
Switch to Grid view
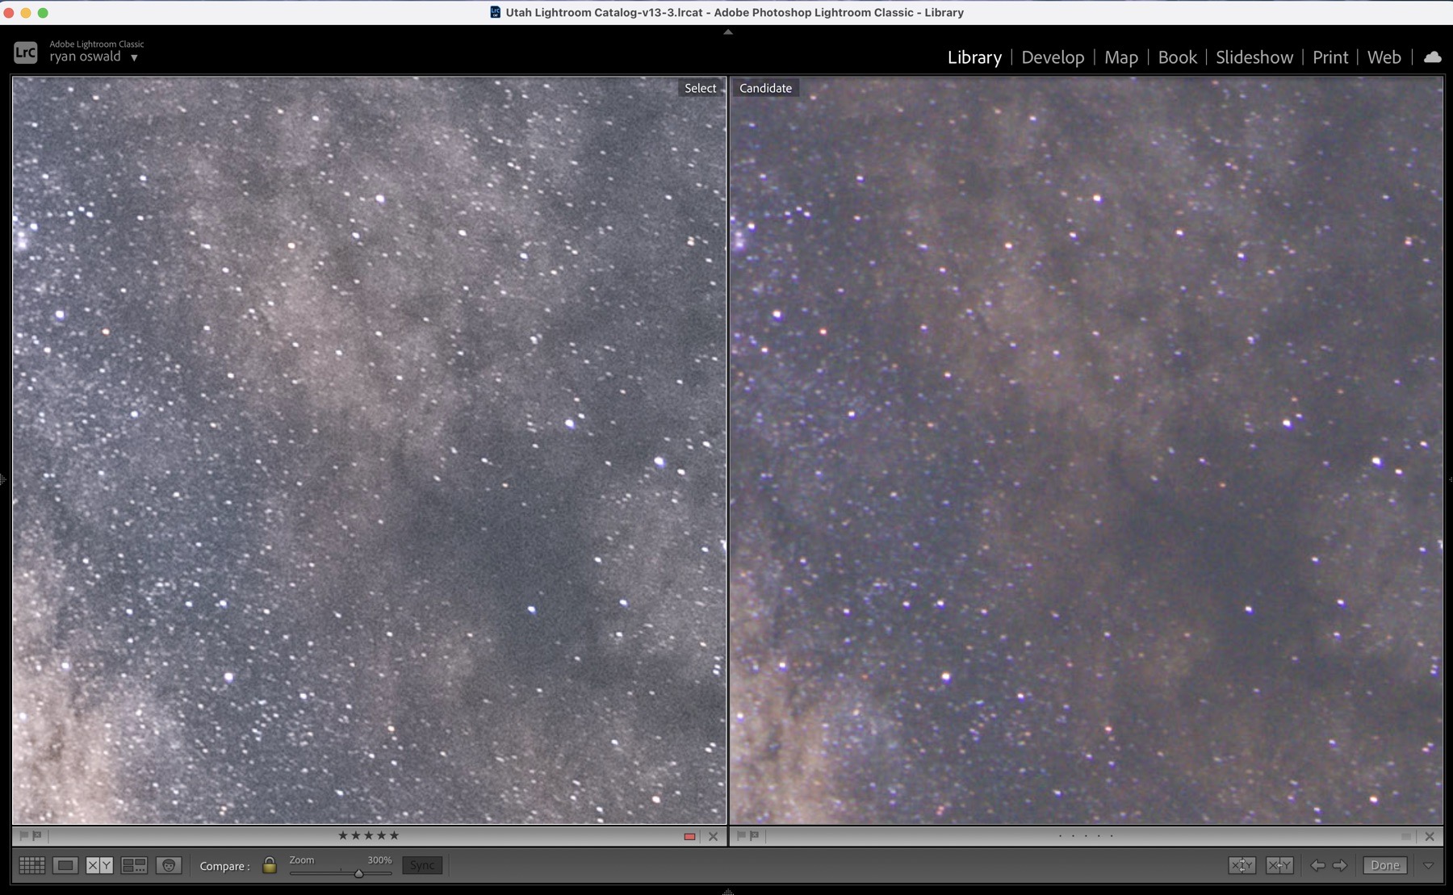point(31,865)
